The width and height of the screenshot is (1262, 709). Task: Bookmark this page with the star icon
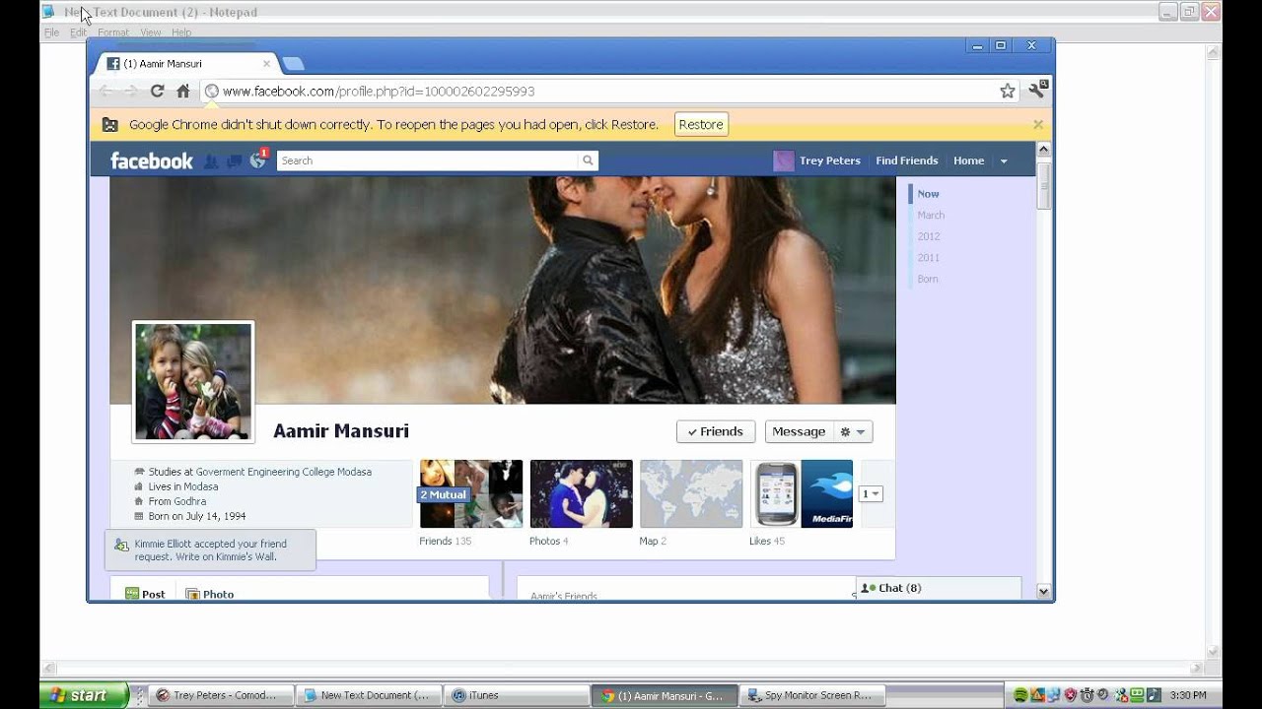pos(1008,91)
